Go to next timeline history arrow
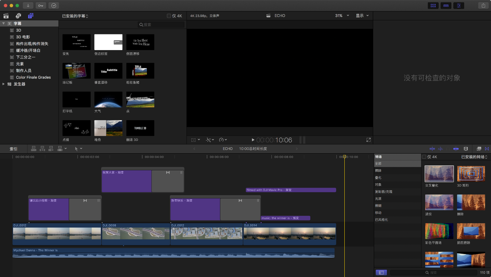This screenshot has height=277, width=491. [x=297, y=149]
